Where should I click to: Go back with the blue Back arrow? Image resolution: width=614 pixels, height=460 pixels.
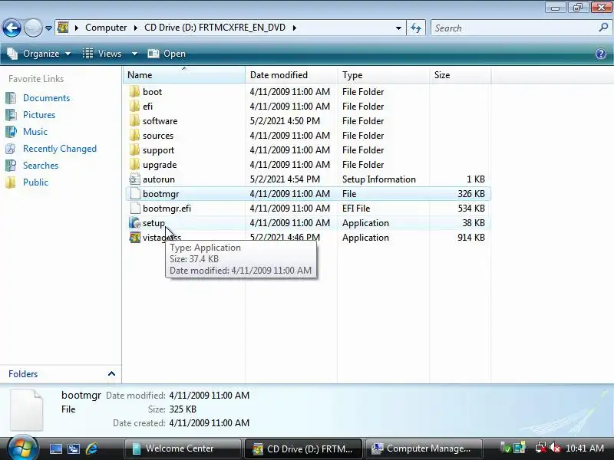click(12, 28)
